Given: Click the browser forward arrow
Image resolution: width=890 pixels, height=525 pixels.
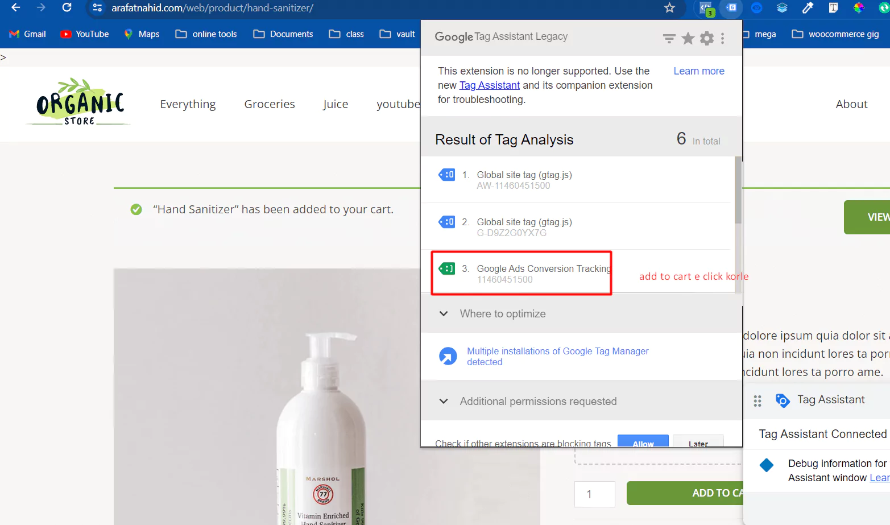Looking at the screenshot, I should 41,8.
